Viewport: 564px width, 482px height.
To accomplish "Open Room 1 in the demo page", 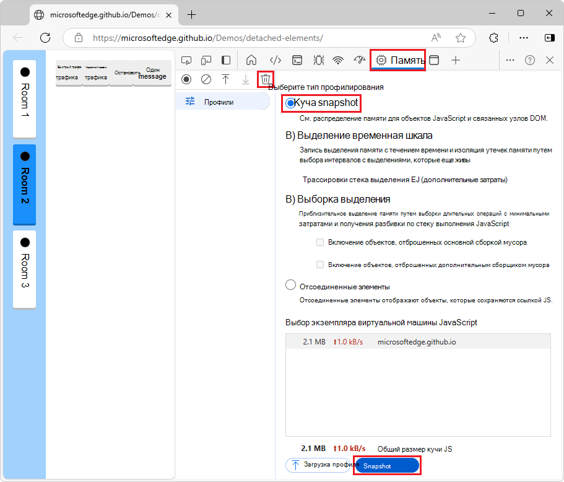I will click(x=25, y=99).
